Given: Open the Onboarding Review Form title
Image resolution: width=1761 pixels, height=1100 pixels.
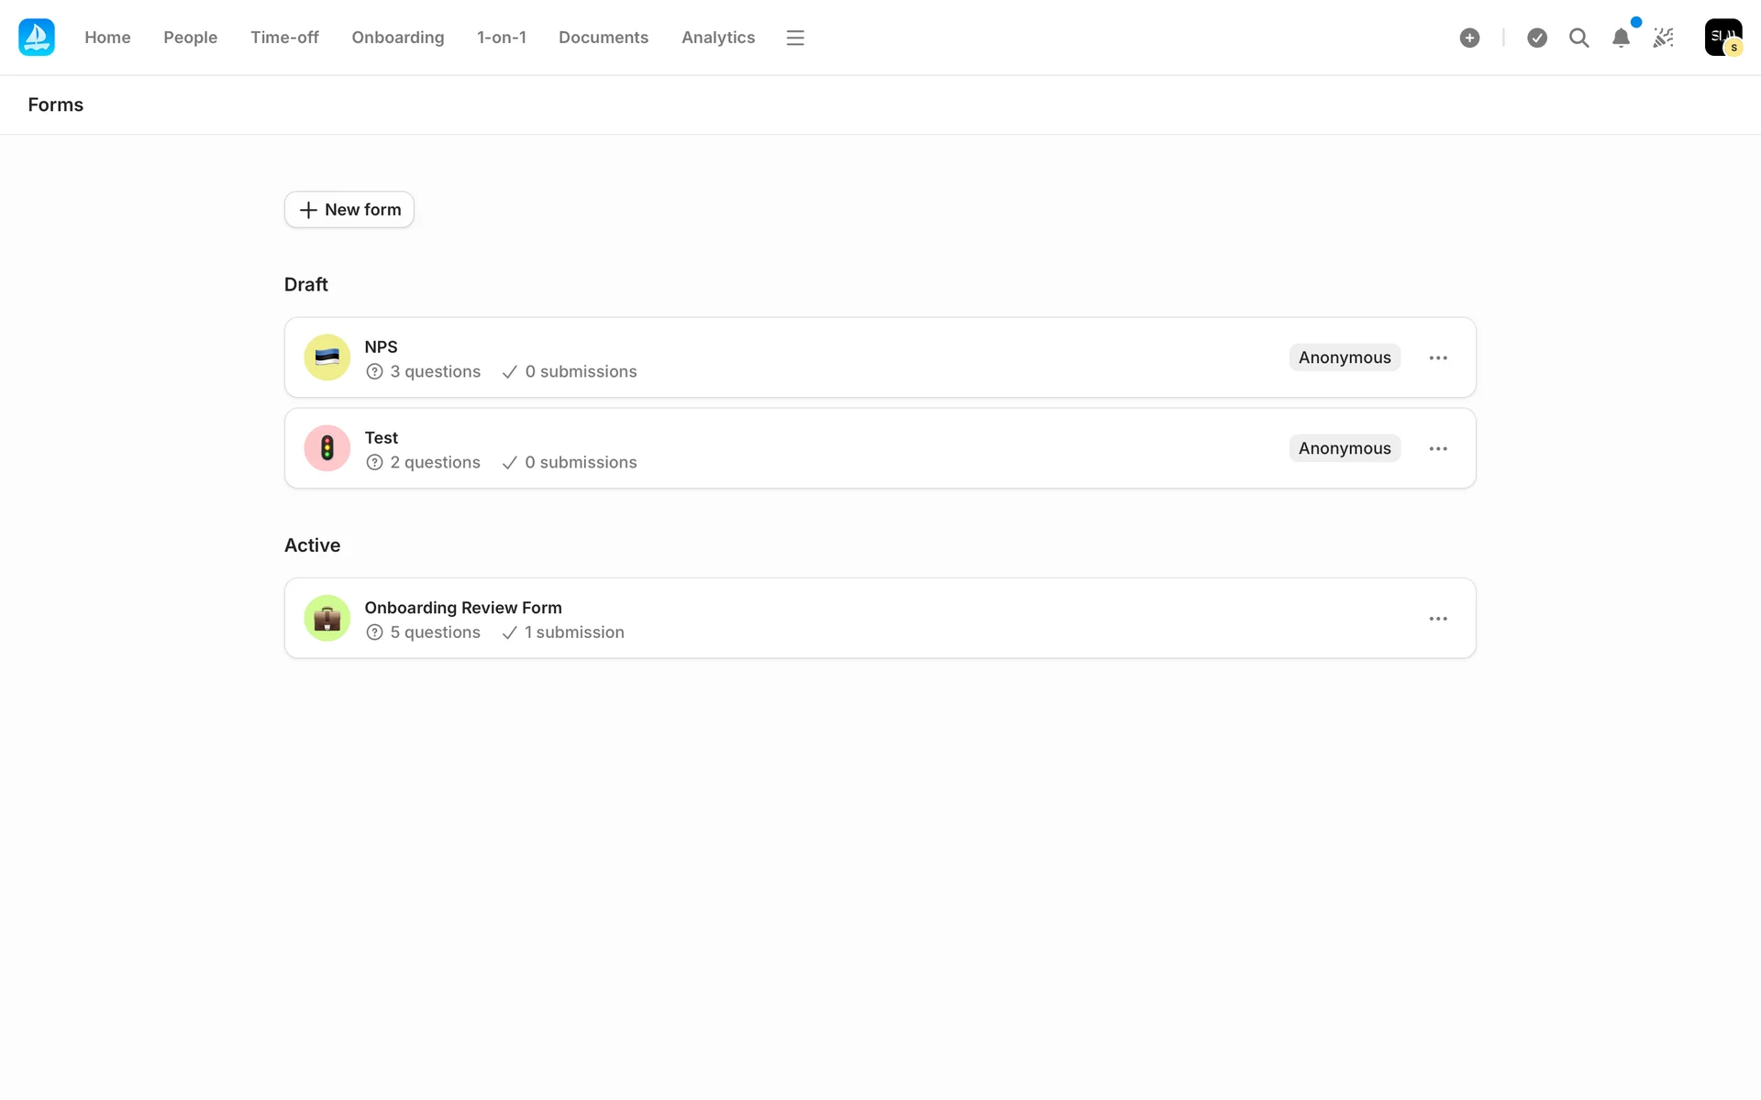Looking at the screenshot, I should click(463, 608).
